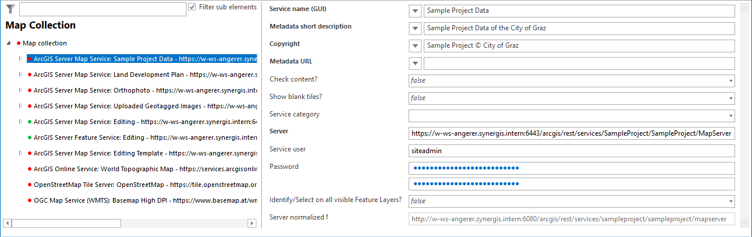Click green status dot of Feature Service: Editing
Image resolution: width=752 pixels, height=237 pixels.
point(30,137)
